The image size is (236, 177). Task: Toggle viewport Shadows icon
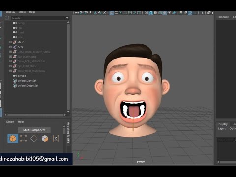174,13
